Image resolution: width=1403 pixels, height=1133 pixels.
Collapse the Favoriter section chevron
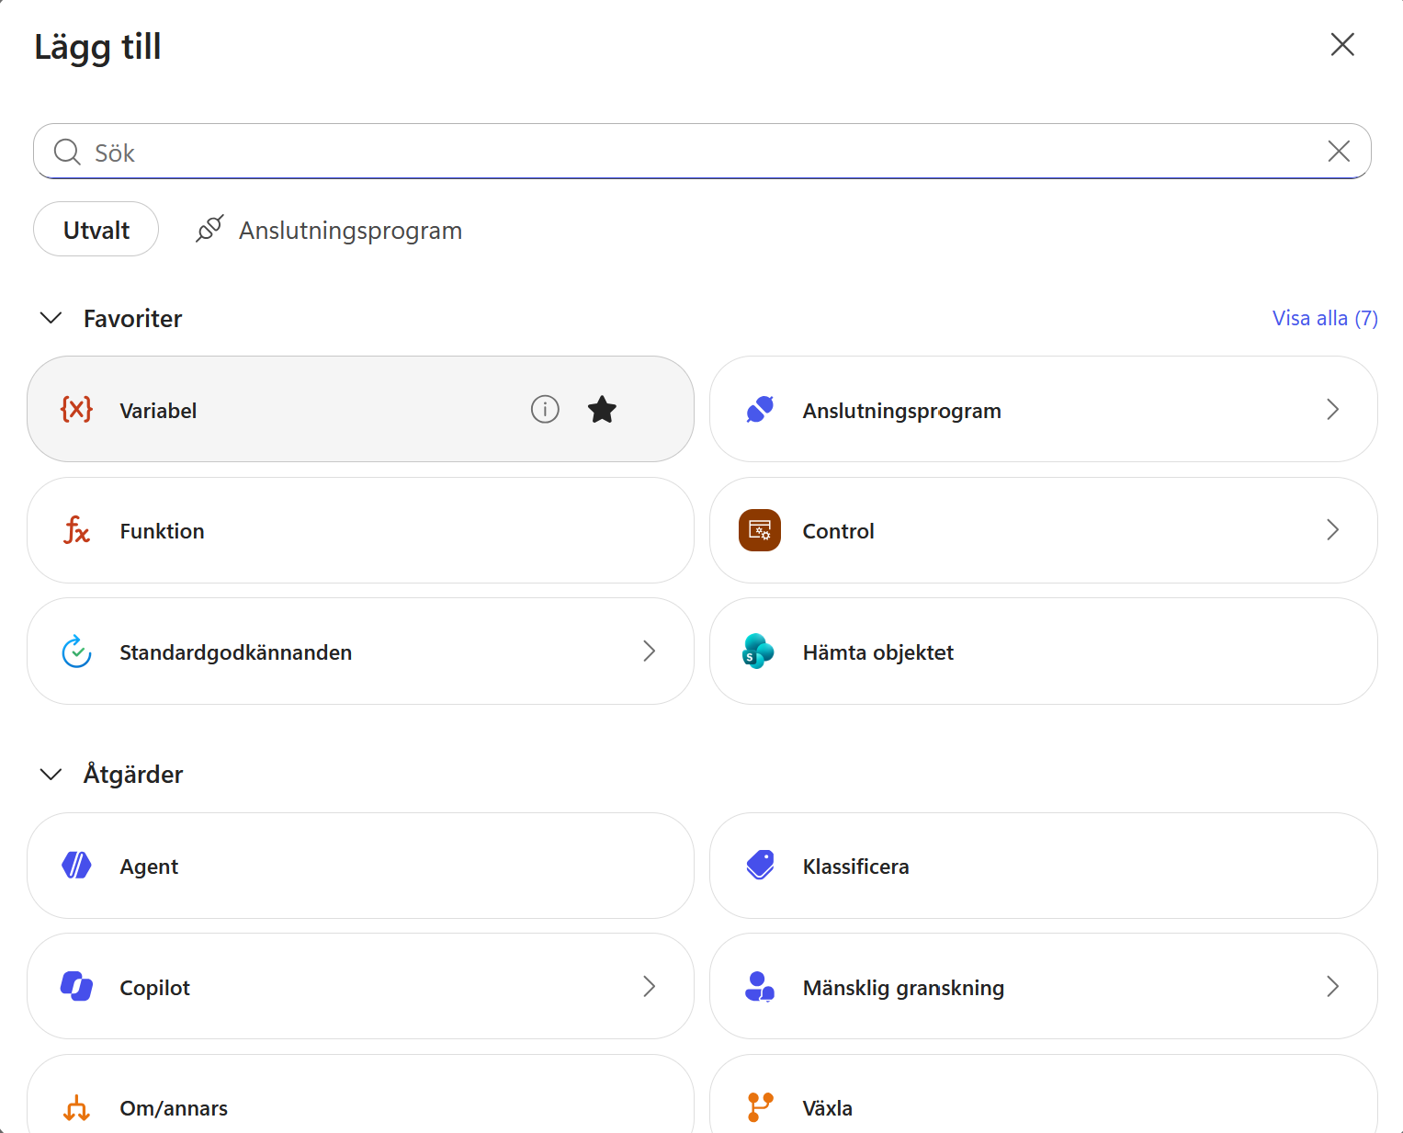[x=51, y=318]
